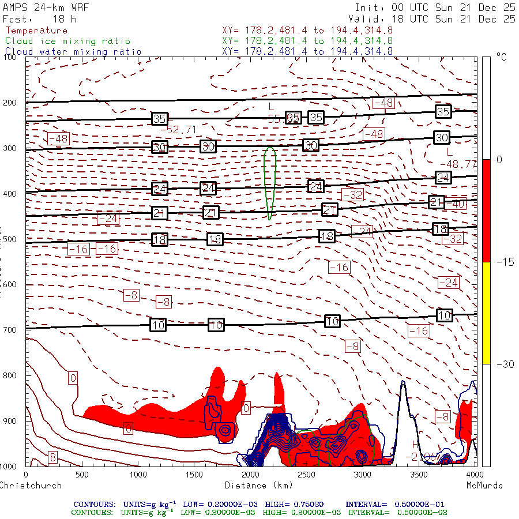
Task: Click the Valid 18 UTC date text
Action: point(435,19)
